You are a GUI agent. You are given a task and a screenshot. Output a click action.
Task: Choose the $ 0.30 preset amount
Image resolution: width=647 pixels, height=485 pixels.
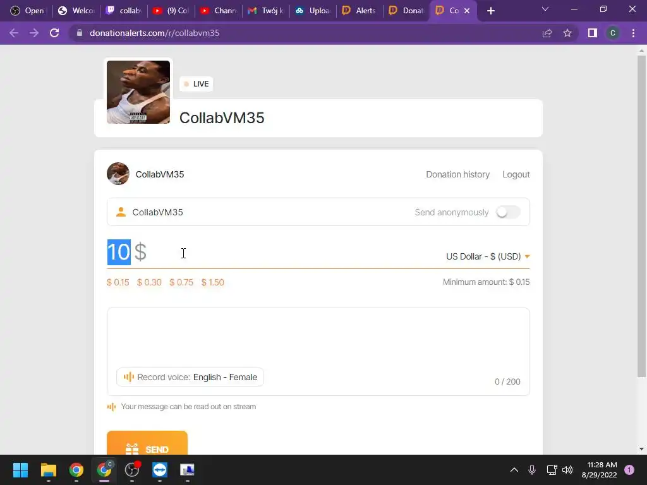click(x=149, y=282)
